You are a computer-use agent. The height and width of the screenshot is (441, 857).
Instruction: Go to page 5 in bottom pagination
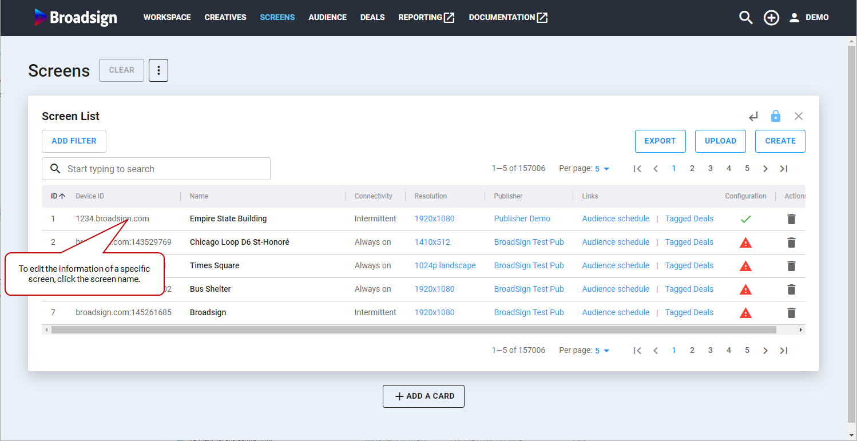coord(747,351)
